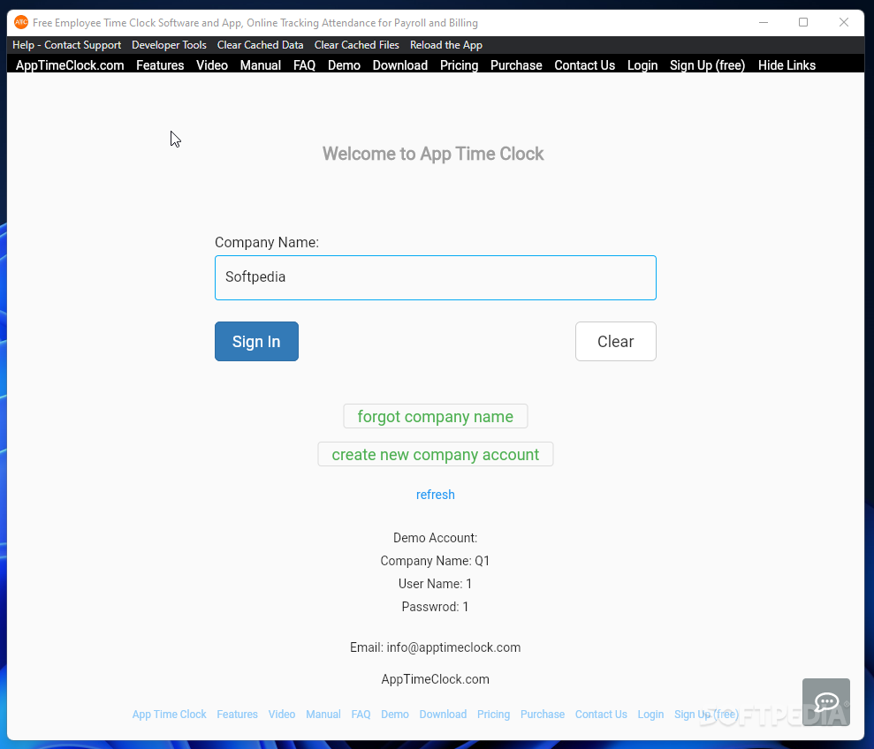The width and height of the screenshot is (874, 749).
Task: Open Developer Tools menu item
Action: pyautogui.click(x=169, y=45)
